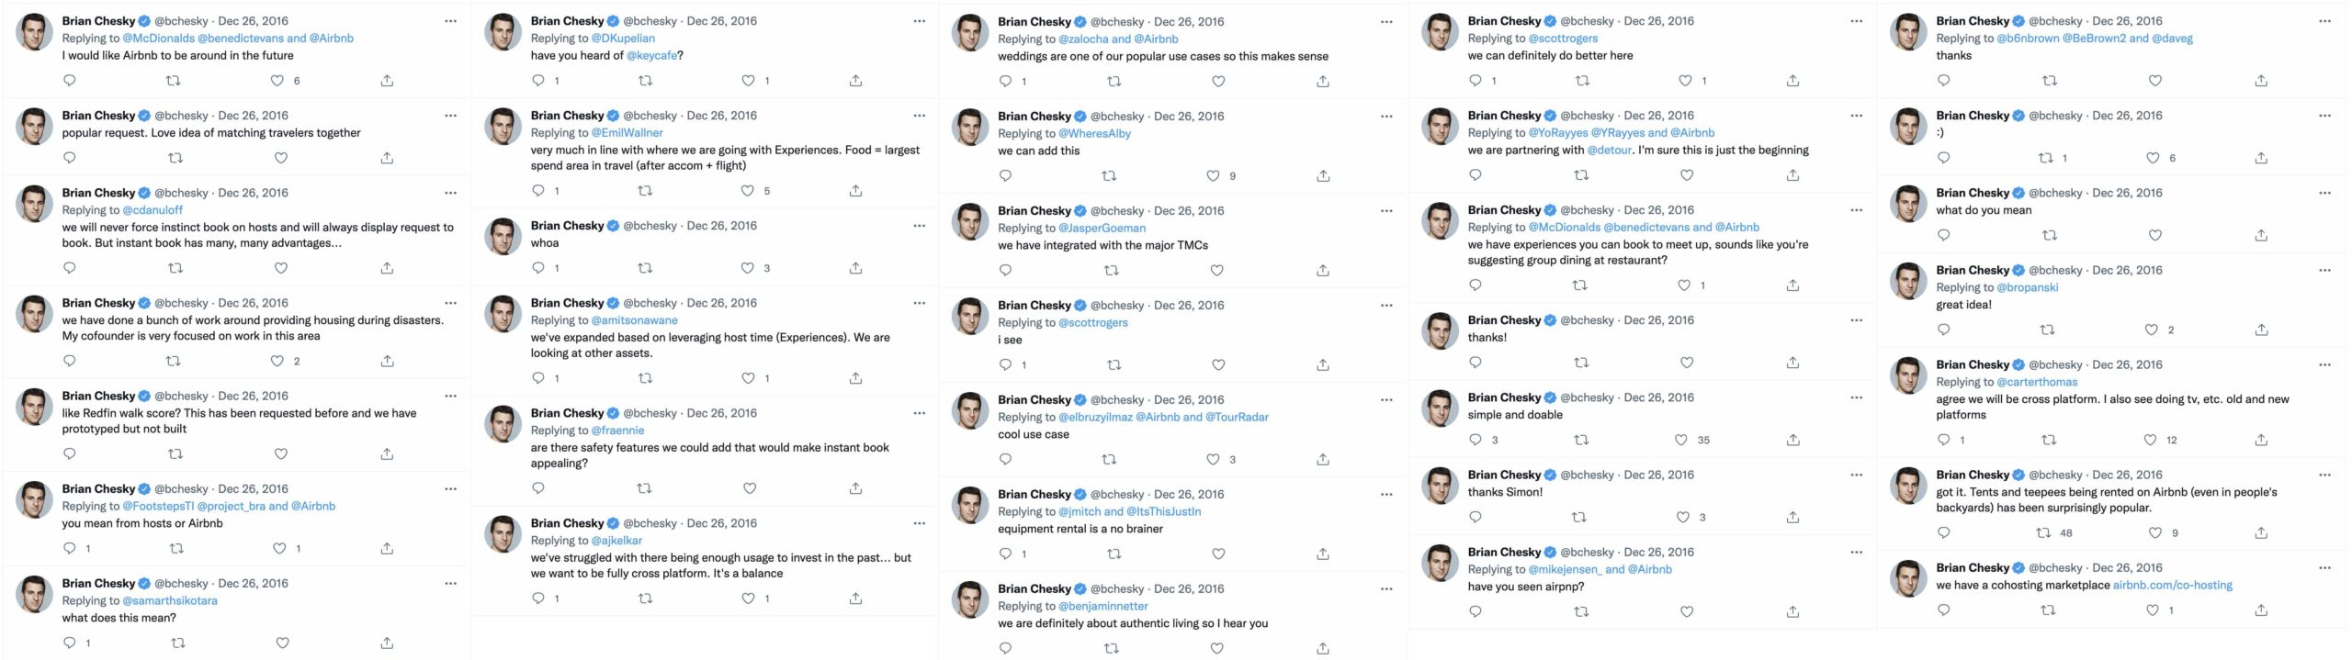The width and height of the screenshot is (2352, 660).
Task: Retweet the "Tents and teepees" tweet
Action: tap(2043, 532)
